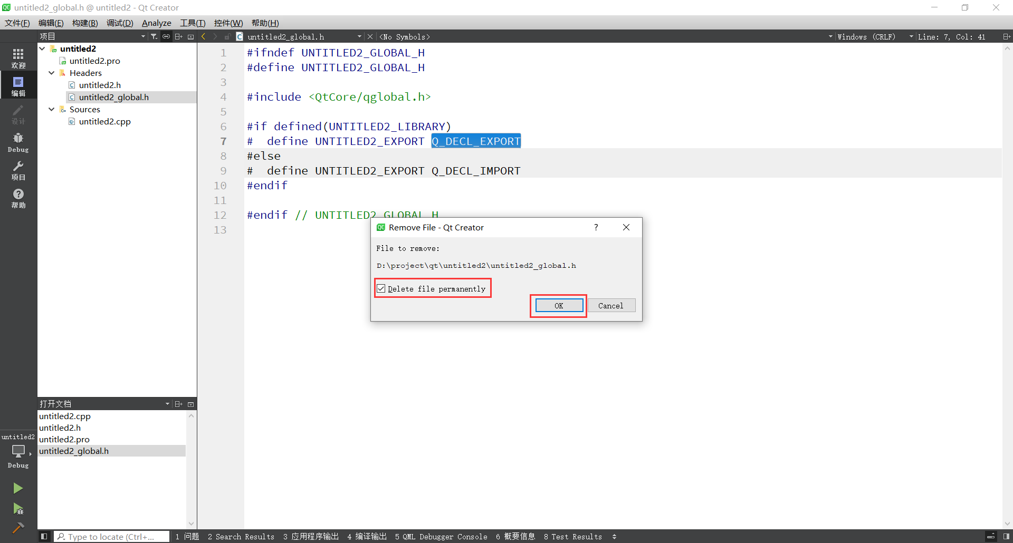
Task: Open the Help (帮助) mode
Action: pyautogui.click(x=18, y=198)
